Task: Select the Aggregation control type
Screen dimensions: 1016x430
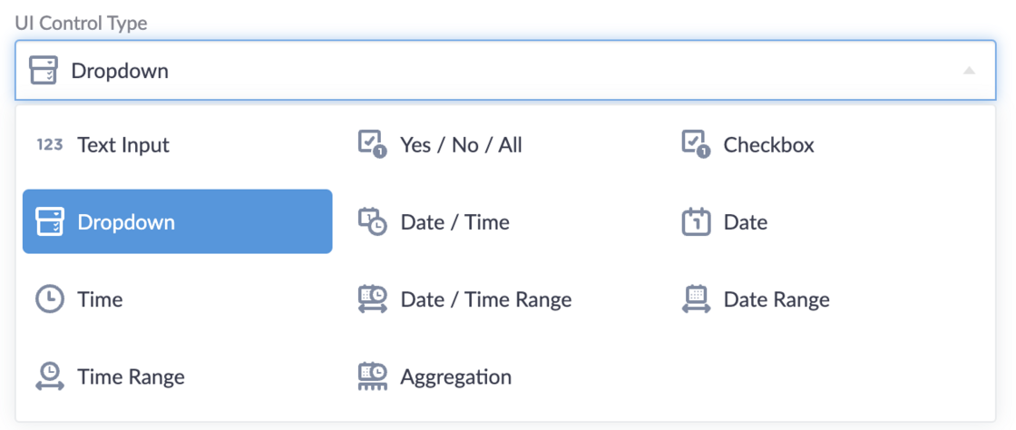Action: pyautogui.click(x=455, y=376)
